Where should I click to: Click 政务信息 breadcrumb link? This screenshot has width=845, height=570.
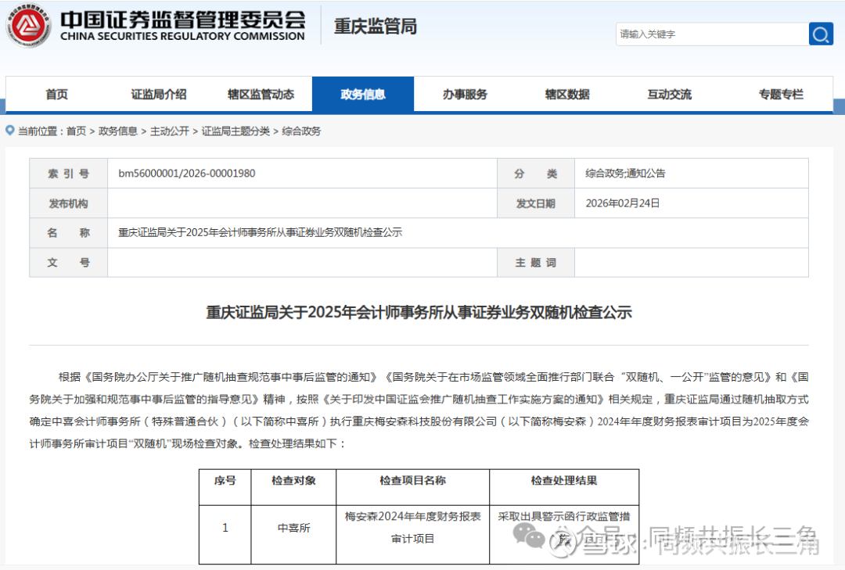click(x=118, y=131)
